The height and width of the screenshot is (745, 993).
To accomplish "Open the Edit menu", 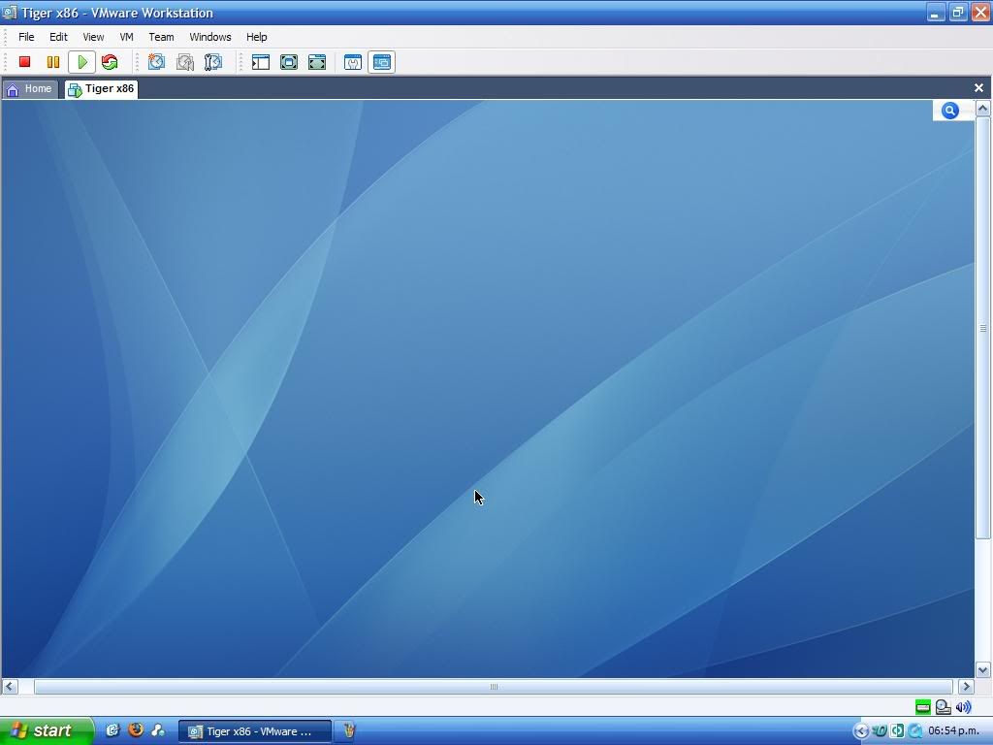I will pyautogui.click(x=58, y=37).
